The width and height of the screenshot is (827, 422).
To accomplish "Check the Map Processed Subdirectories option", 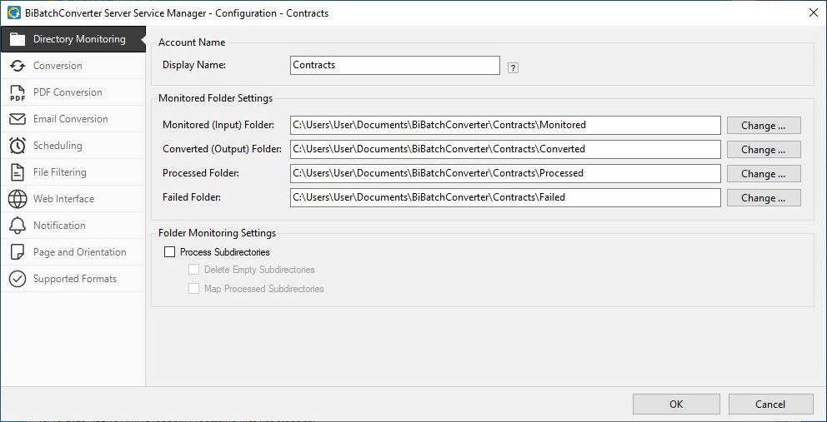I will coord(194,289).
